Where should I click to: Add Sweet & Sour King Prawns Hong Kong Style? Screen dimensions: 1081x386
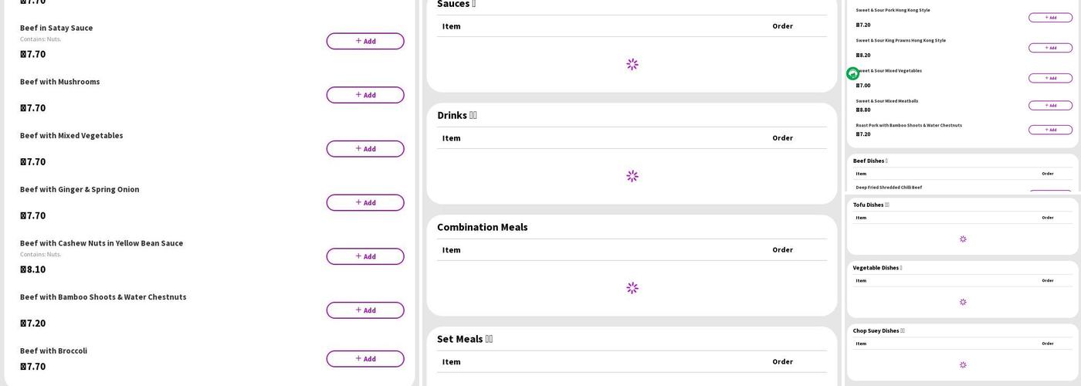pos(1050,48)
